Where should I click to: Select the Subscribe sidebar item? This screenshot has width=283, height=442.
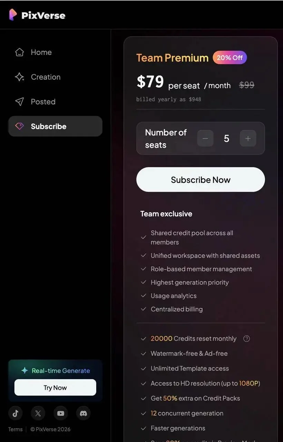tap(55, 126)
